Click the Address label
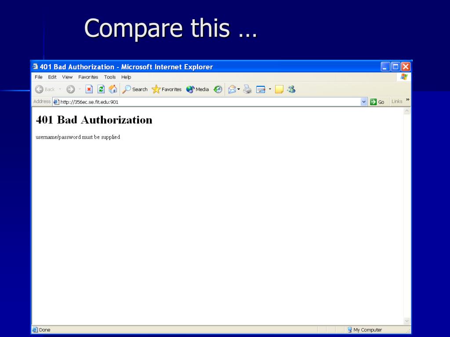This screenshot has width=450, height=337. (x=42, y=101)
